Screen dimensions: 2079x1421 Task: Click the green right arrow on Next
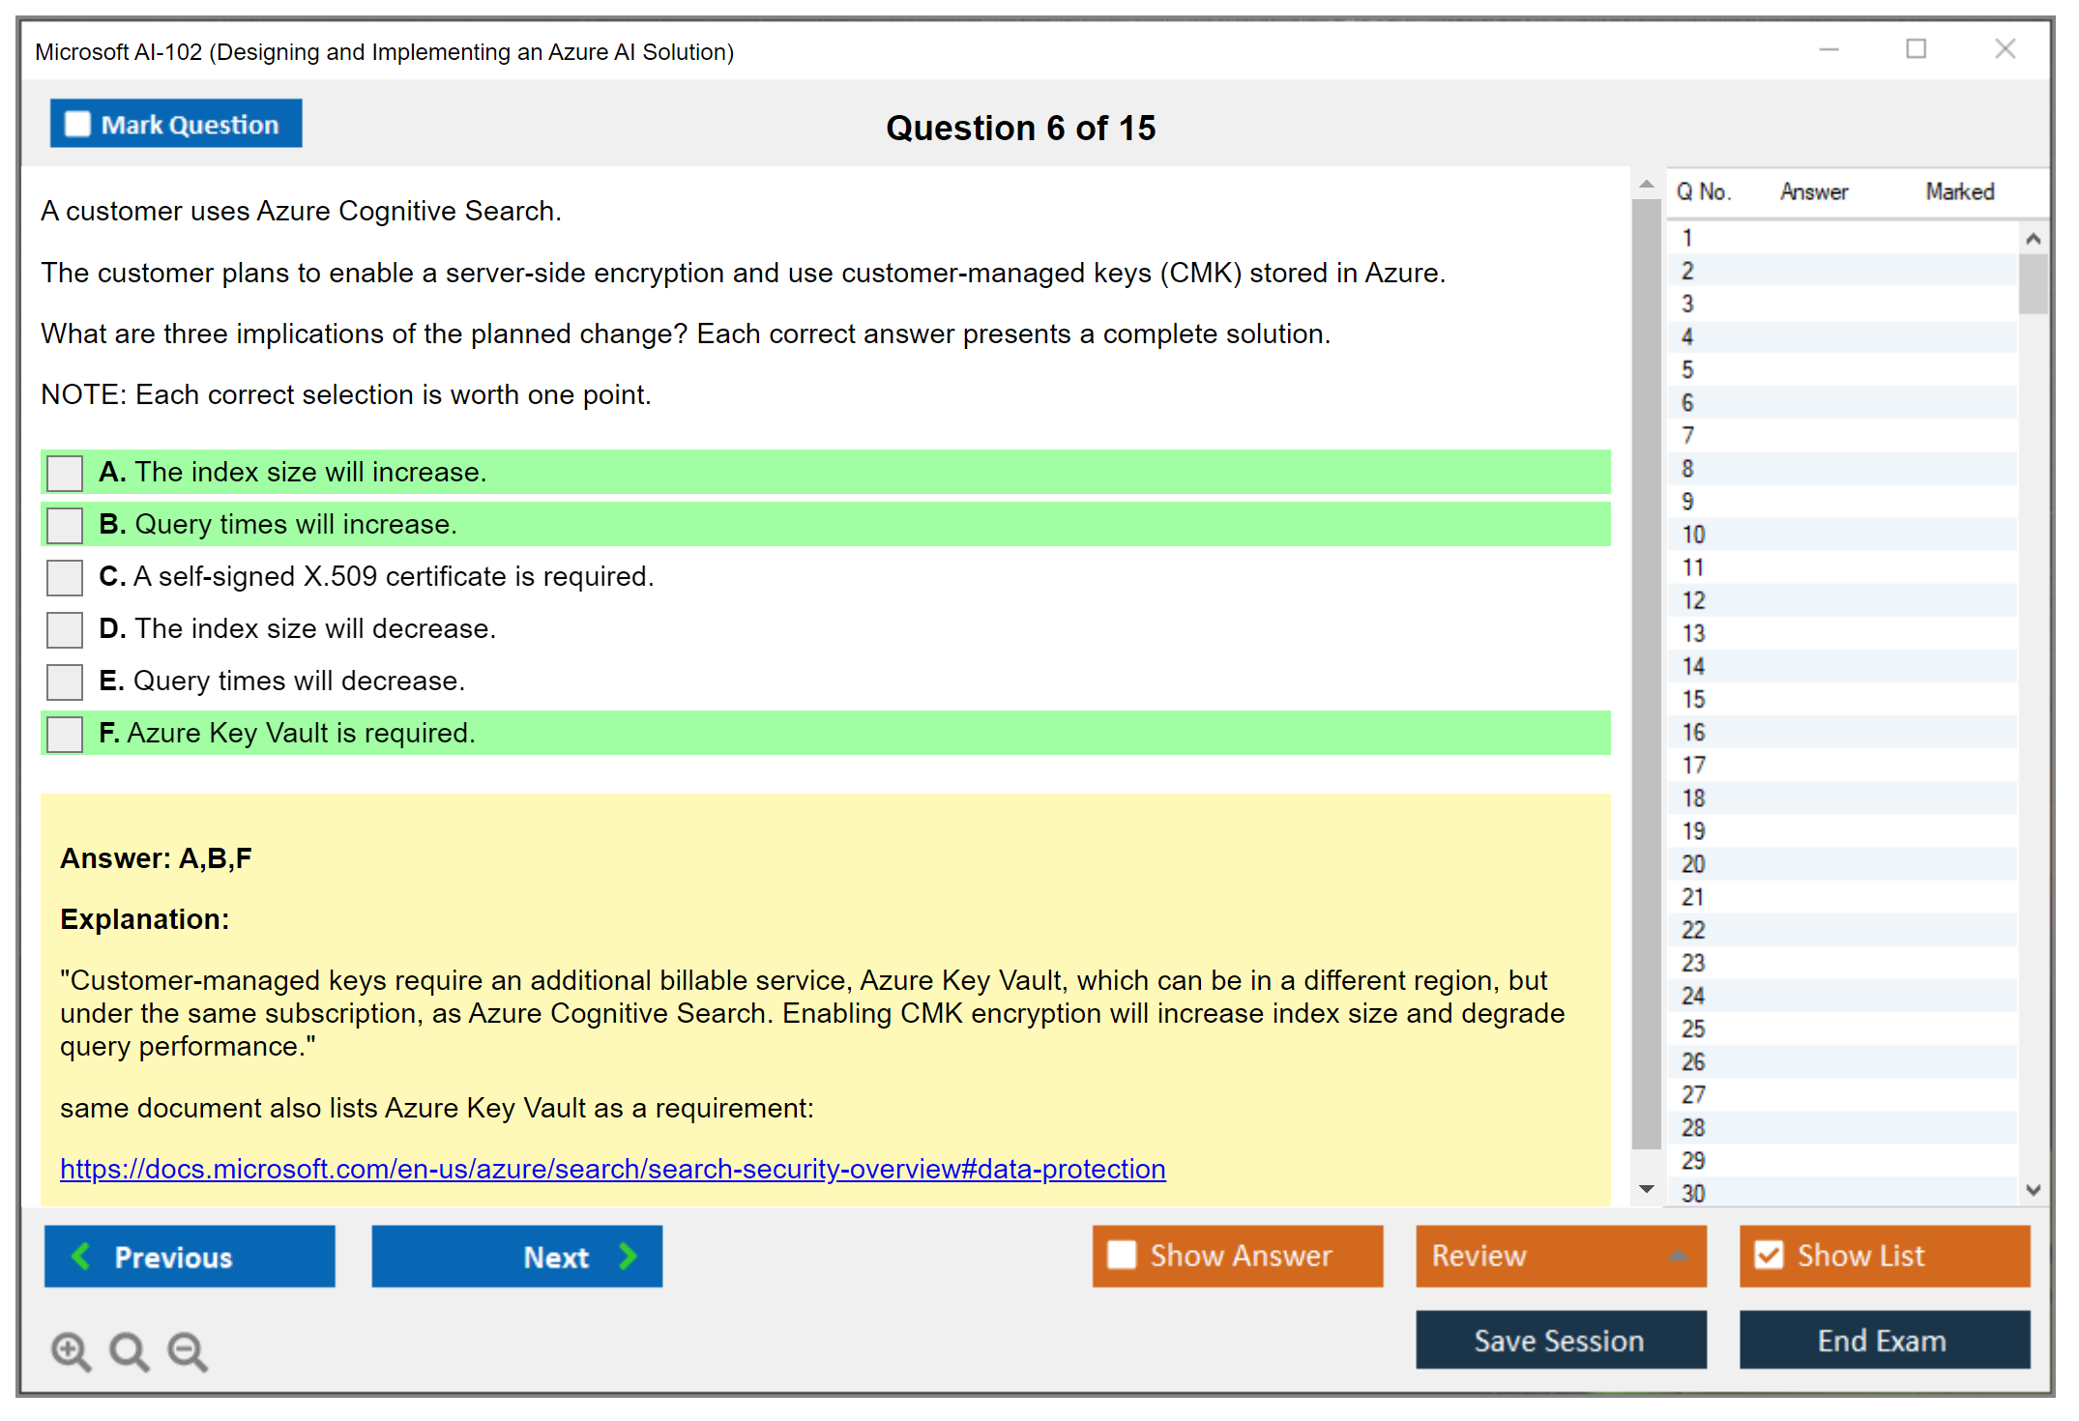pyautogui.click(x=628, y=1256)
